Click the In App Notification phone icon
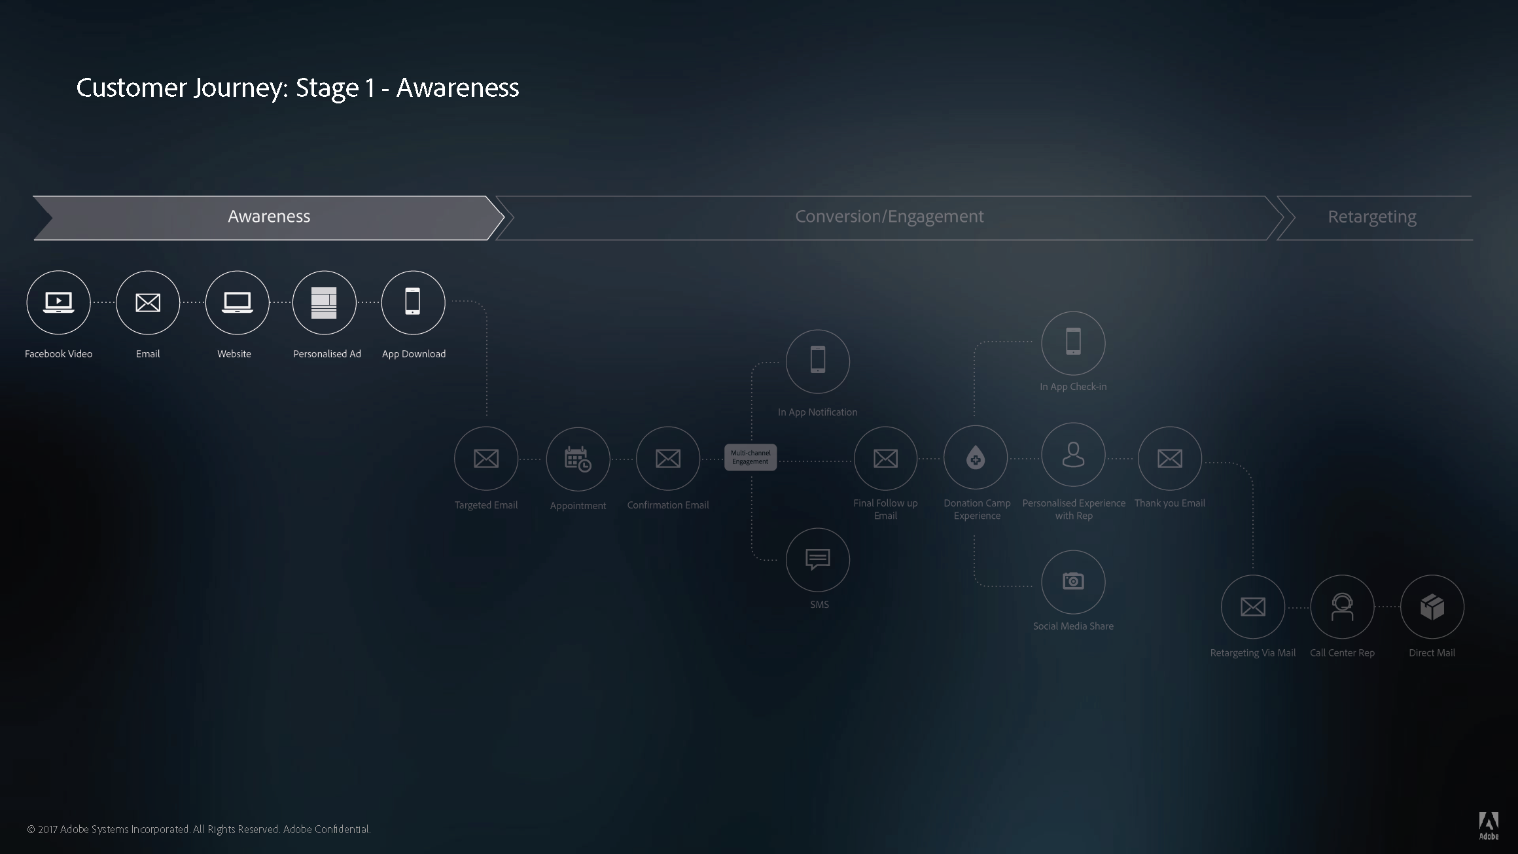The height and width of the screenshot is (854, 1518). (x=817, y=361)
